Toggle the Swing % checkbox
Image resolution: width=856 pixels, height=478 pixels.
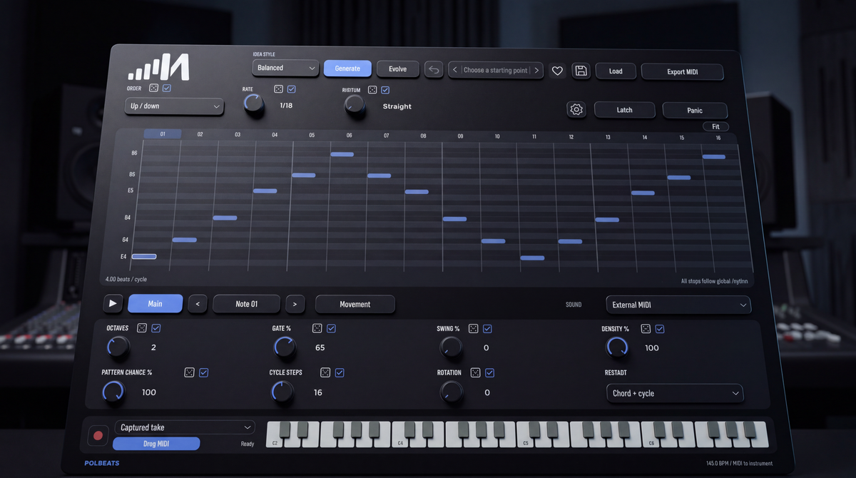(488, 328)
